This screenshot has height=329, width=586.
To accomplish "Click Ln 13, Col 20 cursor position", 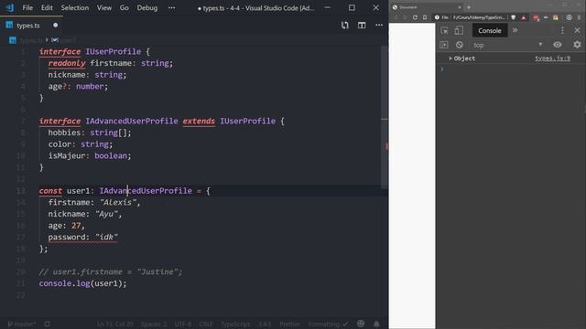I will point(114,324).
